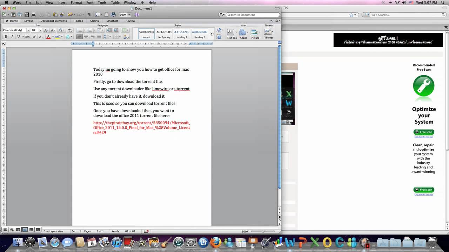Open the font size dropdown arrow
The height and width of the screenshot is (252, 449).
[x=40, y=30]
